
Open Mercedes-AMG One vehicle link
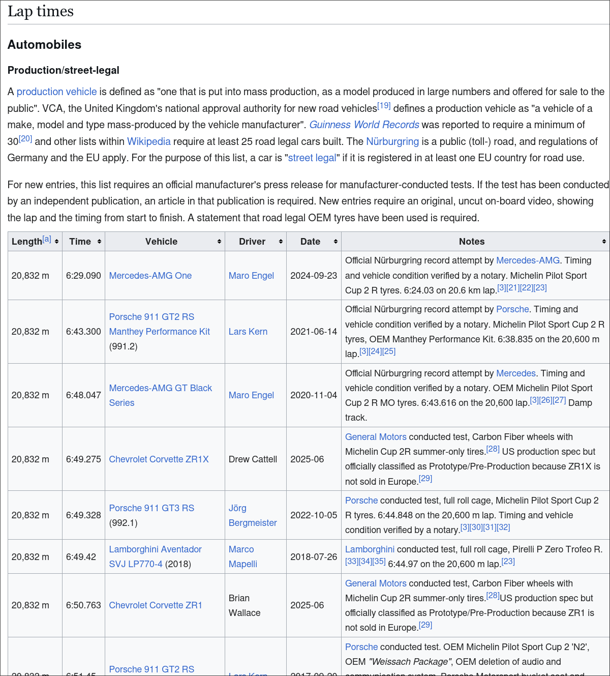[150, 276]
